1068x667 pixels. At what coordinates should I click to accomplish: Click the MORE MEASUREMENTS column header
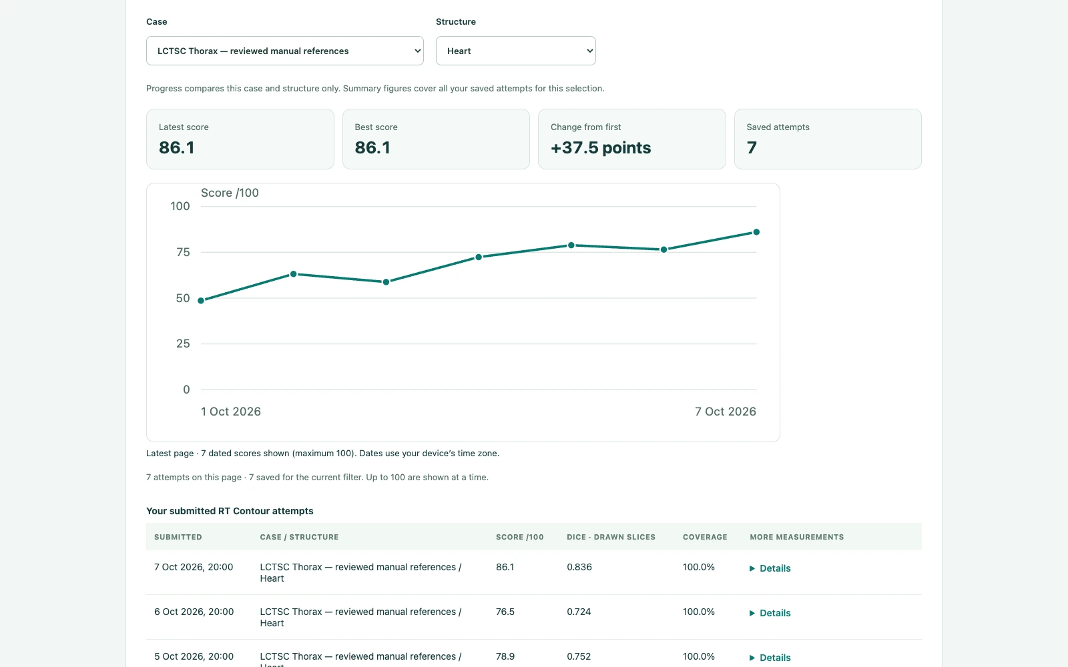(x=797, y=537)
